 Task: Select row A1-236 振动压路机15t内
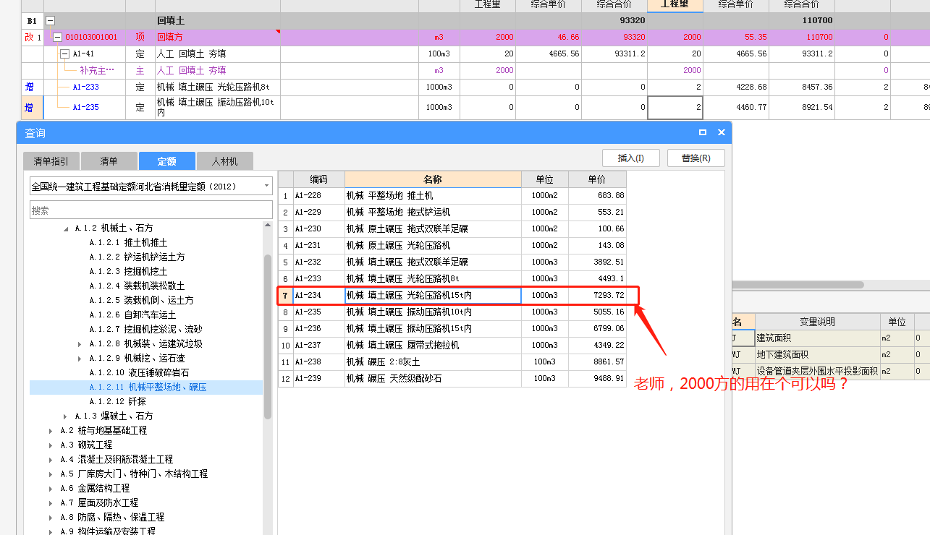452,328
